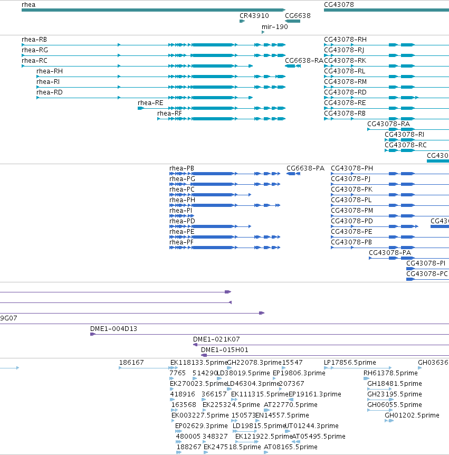This screenshot has height=455, width=449.
Task: Select transcript CG43078-RH
Action: [x=386, y=45]
